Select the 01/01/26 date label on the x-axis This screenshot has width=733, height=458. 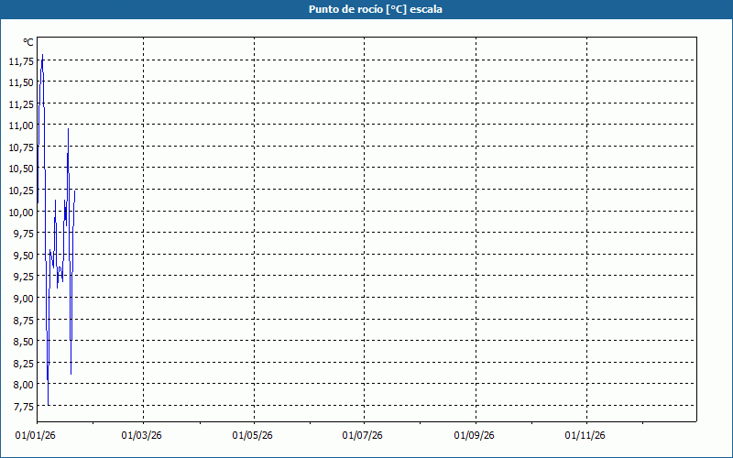point(36,435)
